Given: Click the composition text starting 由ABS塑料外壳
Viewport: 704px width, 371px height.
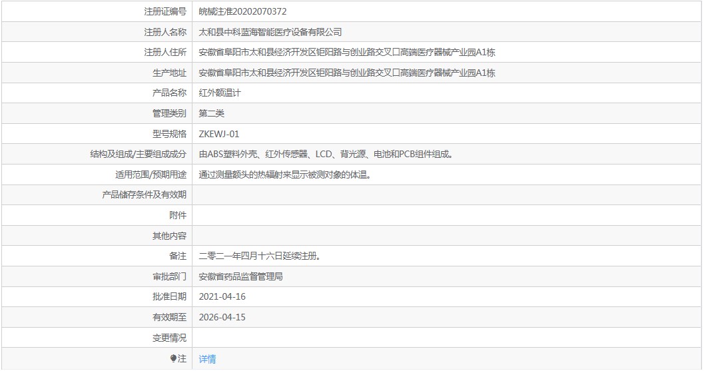Looking at the screenshot, I should [x=327, y=155].
